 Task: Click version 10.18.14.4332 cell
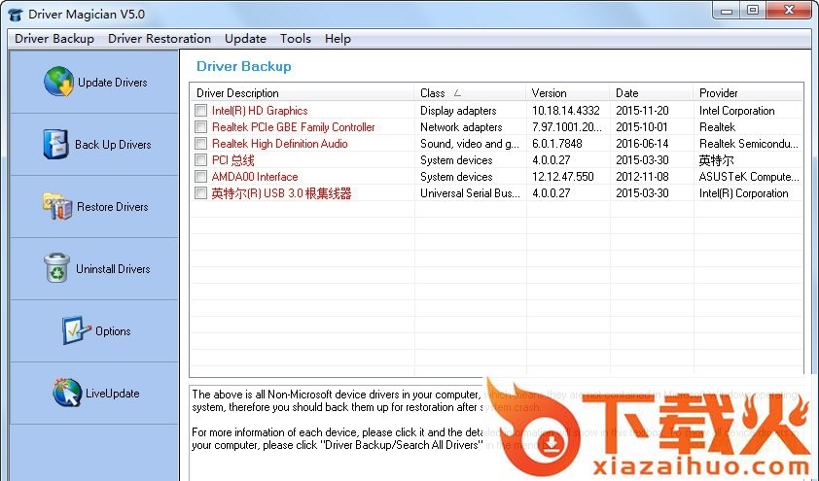pyautogui.click(x=566, y=111)
